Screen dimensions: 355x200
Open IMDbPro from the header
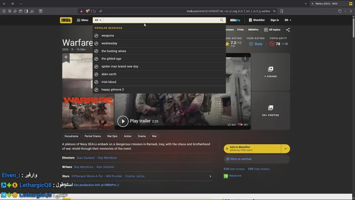[x=235, y=20]
